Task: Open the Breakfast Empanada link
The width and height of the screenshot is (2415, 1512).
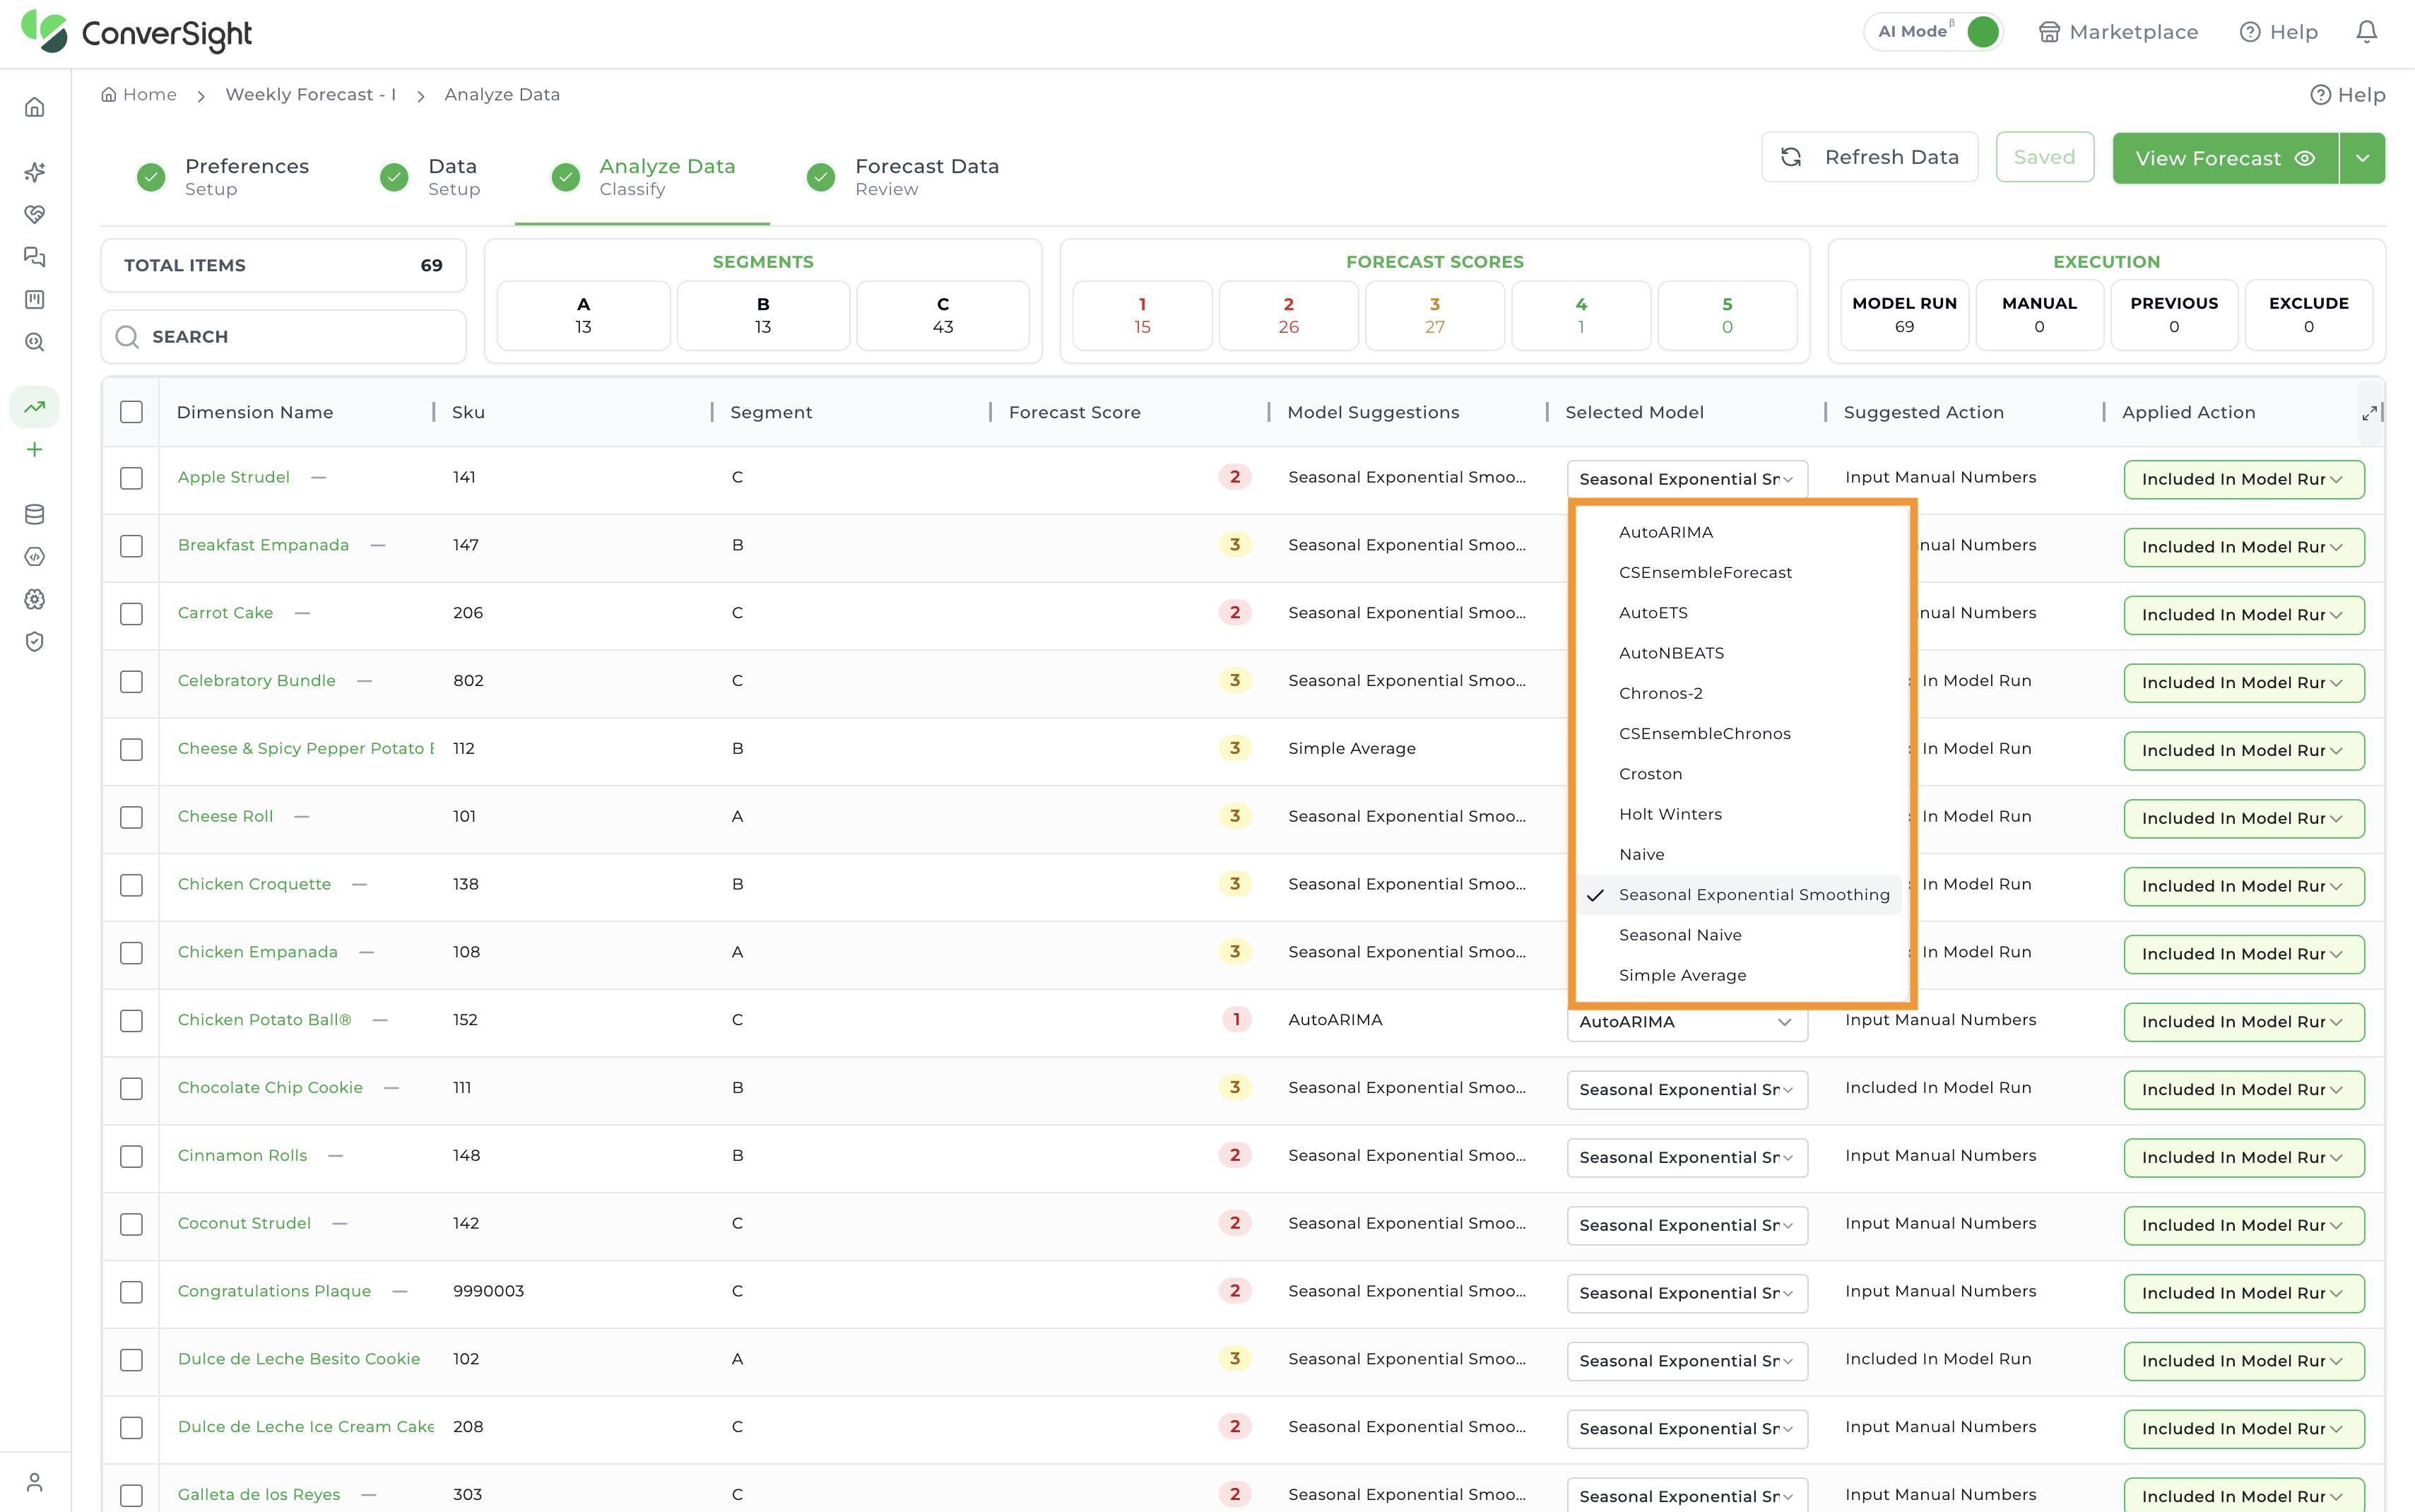Action: (x=263, y=545)
